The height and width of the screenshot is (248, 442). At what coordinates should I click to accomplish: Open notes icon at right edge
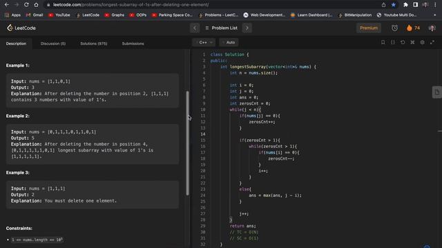(437, 92)
